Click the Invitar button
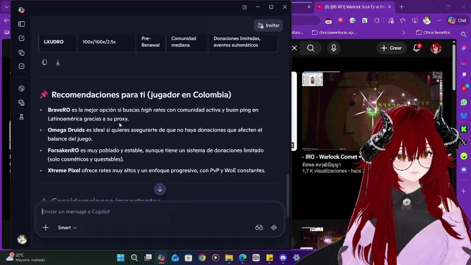The height and width of the screenshot is (265, 471). (x=268, y=25)
